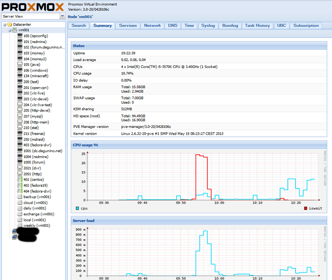Click the Proxmox logo
The image size is (332, 280).
[x=33, y=7]
